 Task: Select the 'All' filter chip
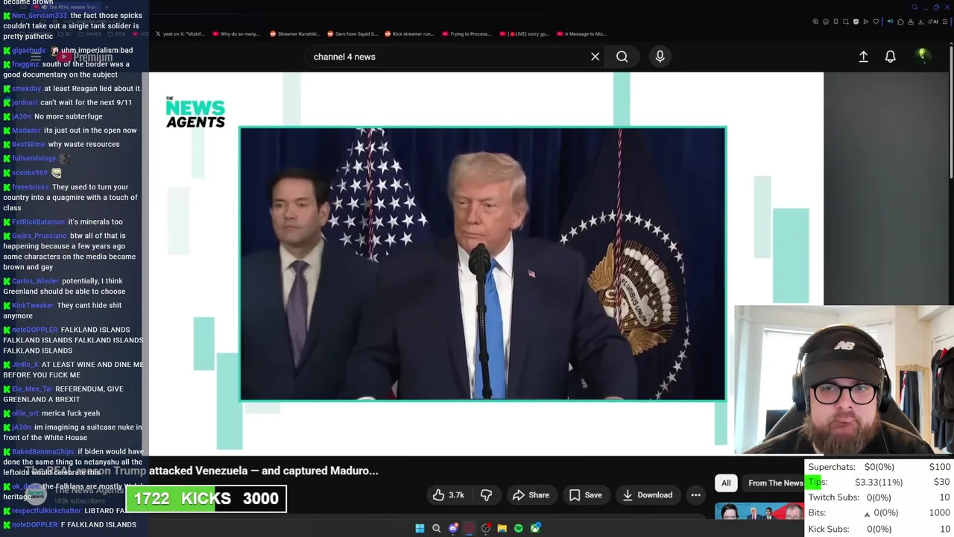click(726, 483)
